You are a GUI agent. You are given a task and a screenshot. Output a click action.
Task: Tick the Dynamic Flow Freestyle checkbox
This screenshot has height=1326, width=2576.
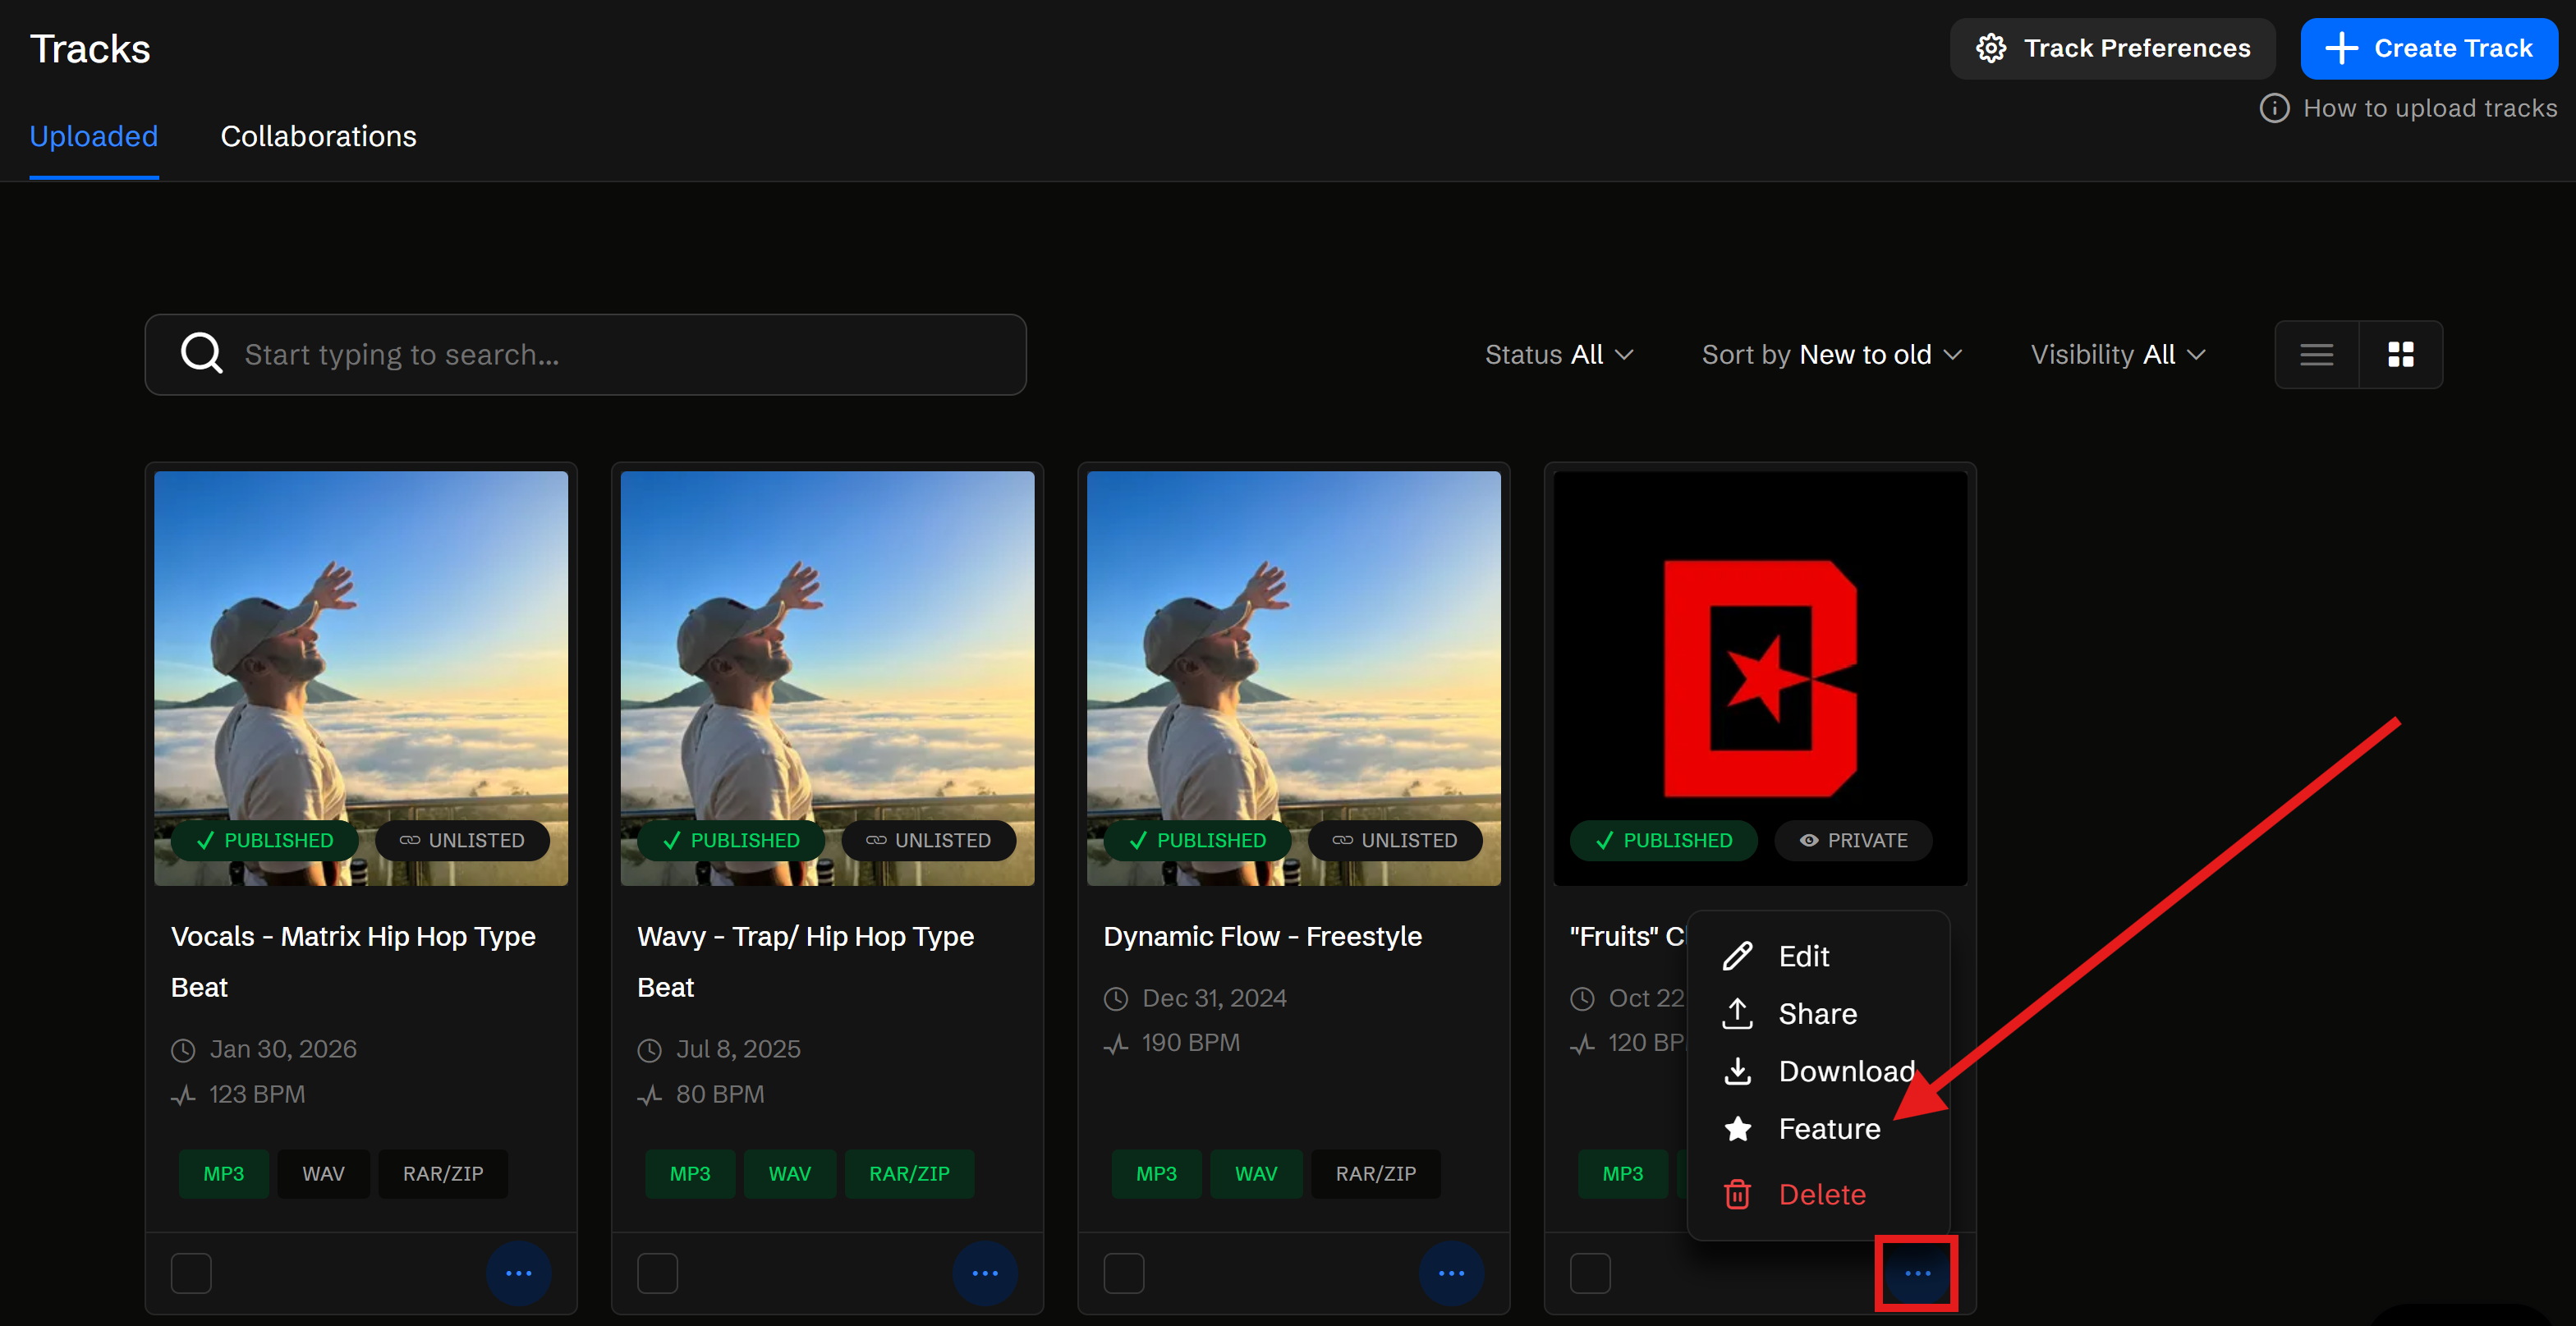click(1123, 1273)
